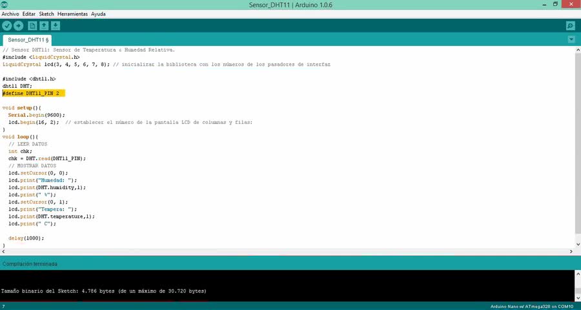This screenshot has height=310, width=581.
Task: Click the line lcd.print(" C");
Action: tap(32, 223)
